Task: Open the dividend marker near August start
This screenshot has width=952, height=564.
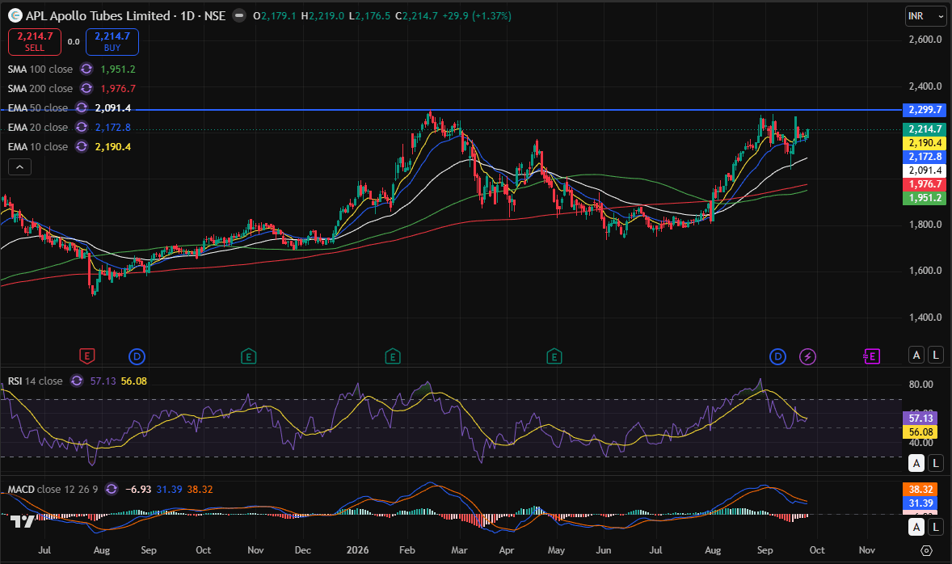Action: pyautogui.click(x=137, y=356)
